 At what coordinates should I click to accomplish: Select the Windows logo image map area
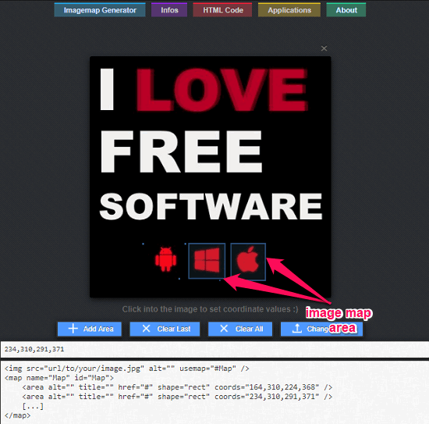[207, 261]
